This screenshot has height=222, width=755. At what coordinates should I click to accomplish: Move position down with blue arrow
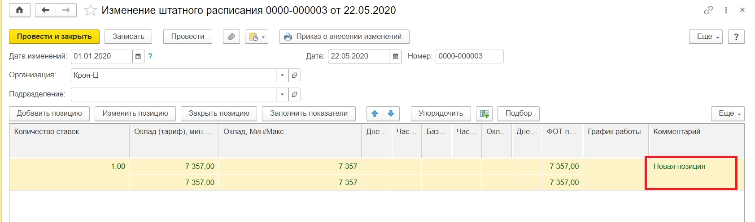[391, 113]
